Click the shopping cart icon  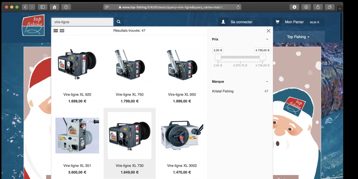click(277, 22)
